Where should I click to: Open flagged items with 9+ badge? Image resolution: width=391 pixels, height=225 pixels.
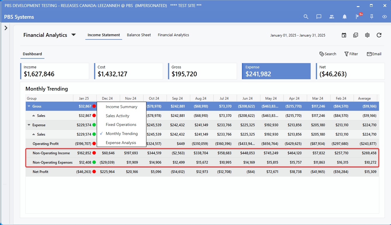pyautogui.click(x=358, y=17)
